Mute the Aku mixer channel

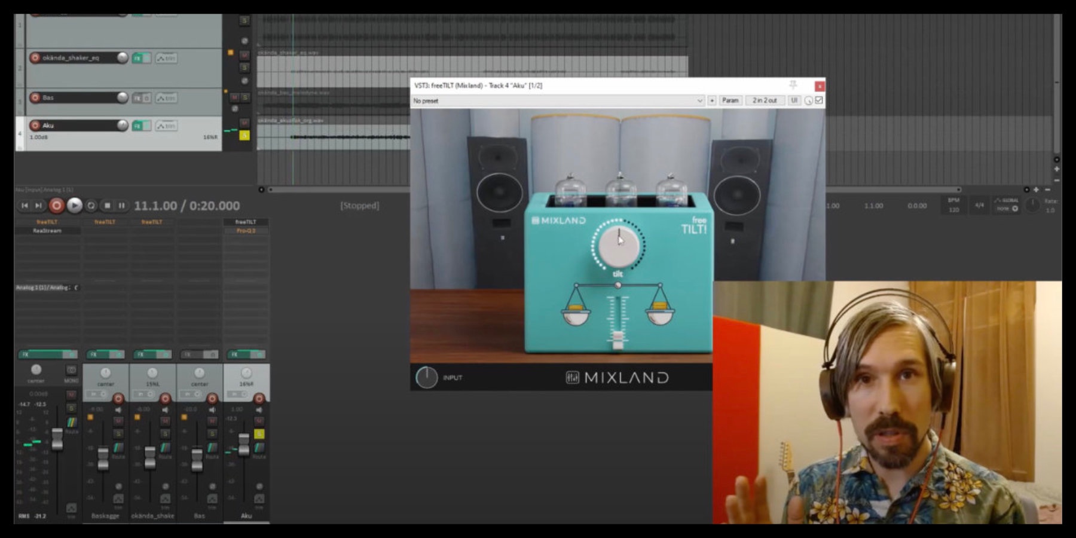tap(259, 421)
